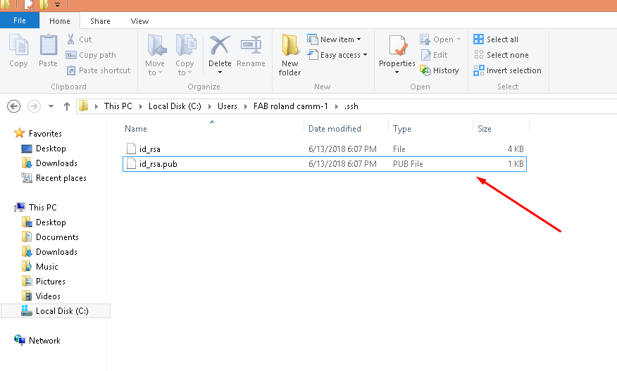This screenshot has width=617, height=371.
Task: Open file History
Action: (x=440, y=70)
